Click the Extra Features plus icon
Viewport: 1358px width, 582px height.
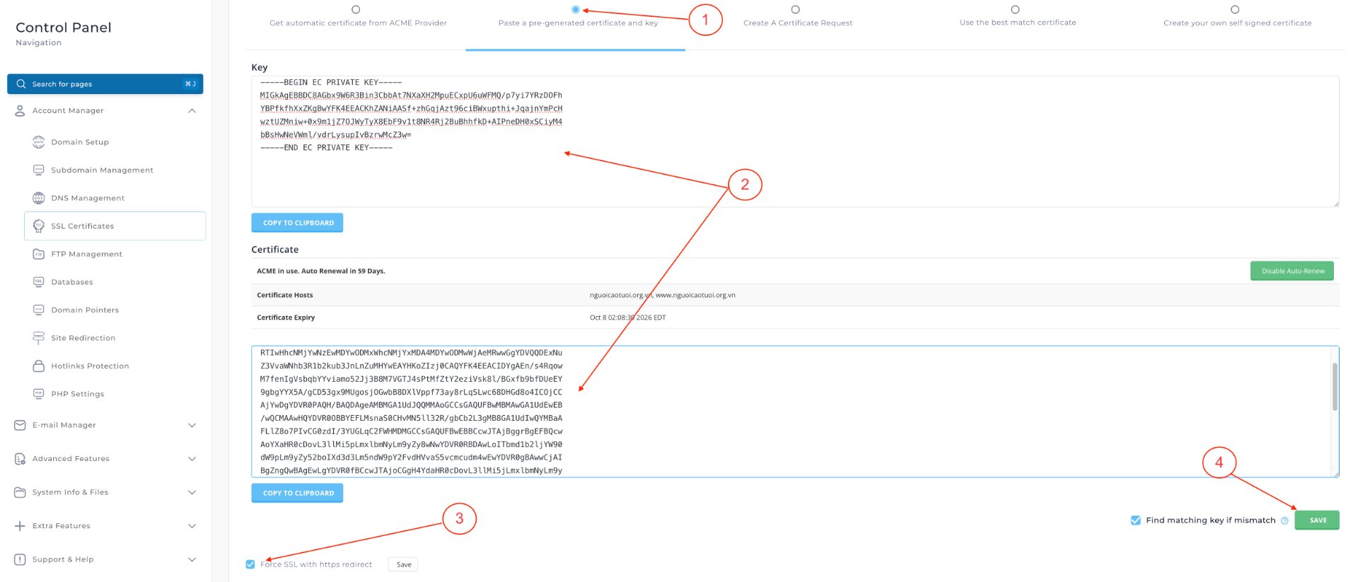(20, 525)
